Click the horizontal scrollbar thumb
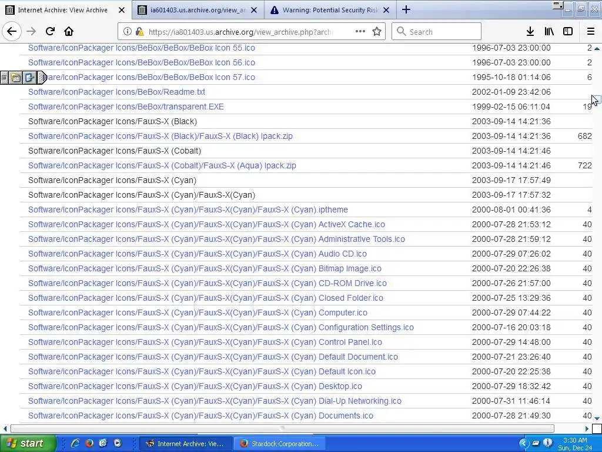Viewport: 602px width, 452px height. [282, 428]
